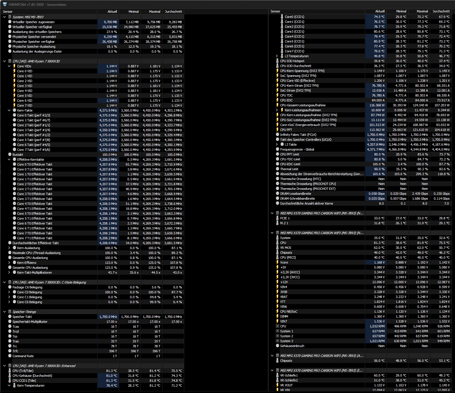Click the thermometer icon next to VR MOS

[x=278, y=248]
